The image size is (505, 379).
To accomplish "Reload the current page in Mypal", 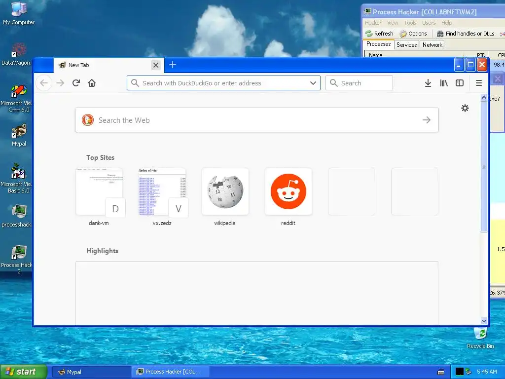I will (76, 83).
